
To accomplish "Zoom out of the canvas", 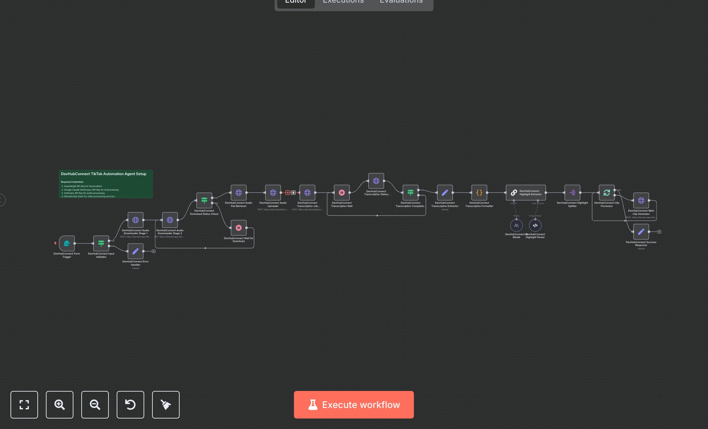I will pos(95,404).
